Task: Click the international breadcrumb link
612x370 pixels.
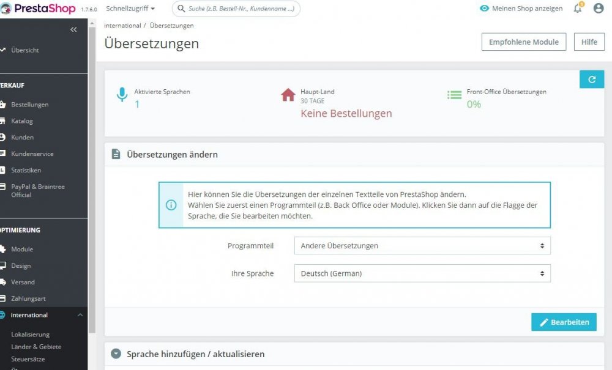Action: tap(122, 25)
